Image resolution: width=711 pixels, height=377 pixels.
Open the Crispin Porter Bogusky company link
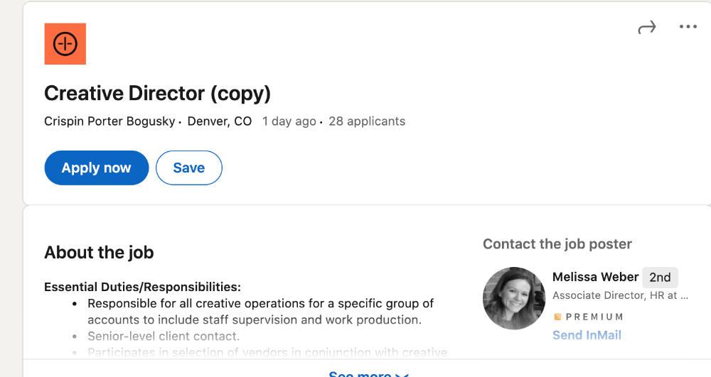click(109, 121)
